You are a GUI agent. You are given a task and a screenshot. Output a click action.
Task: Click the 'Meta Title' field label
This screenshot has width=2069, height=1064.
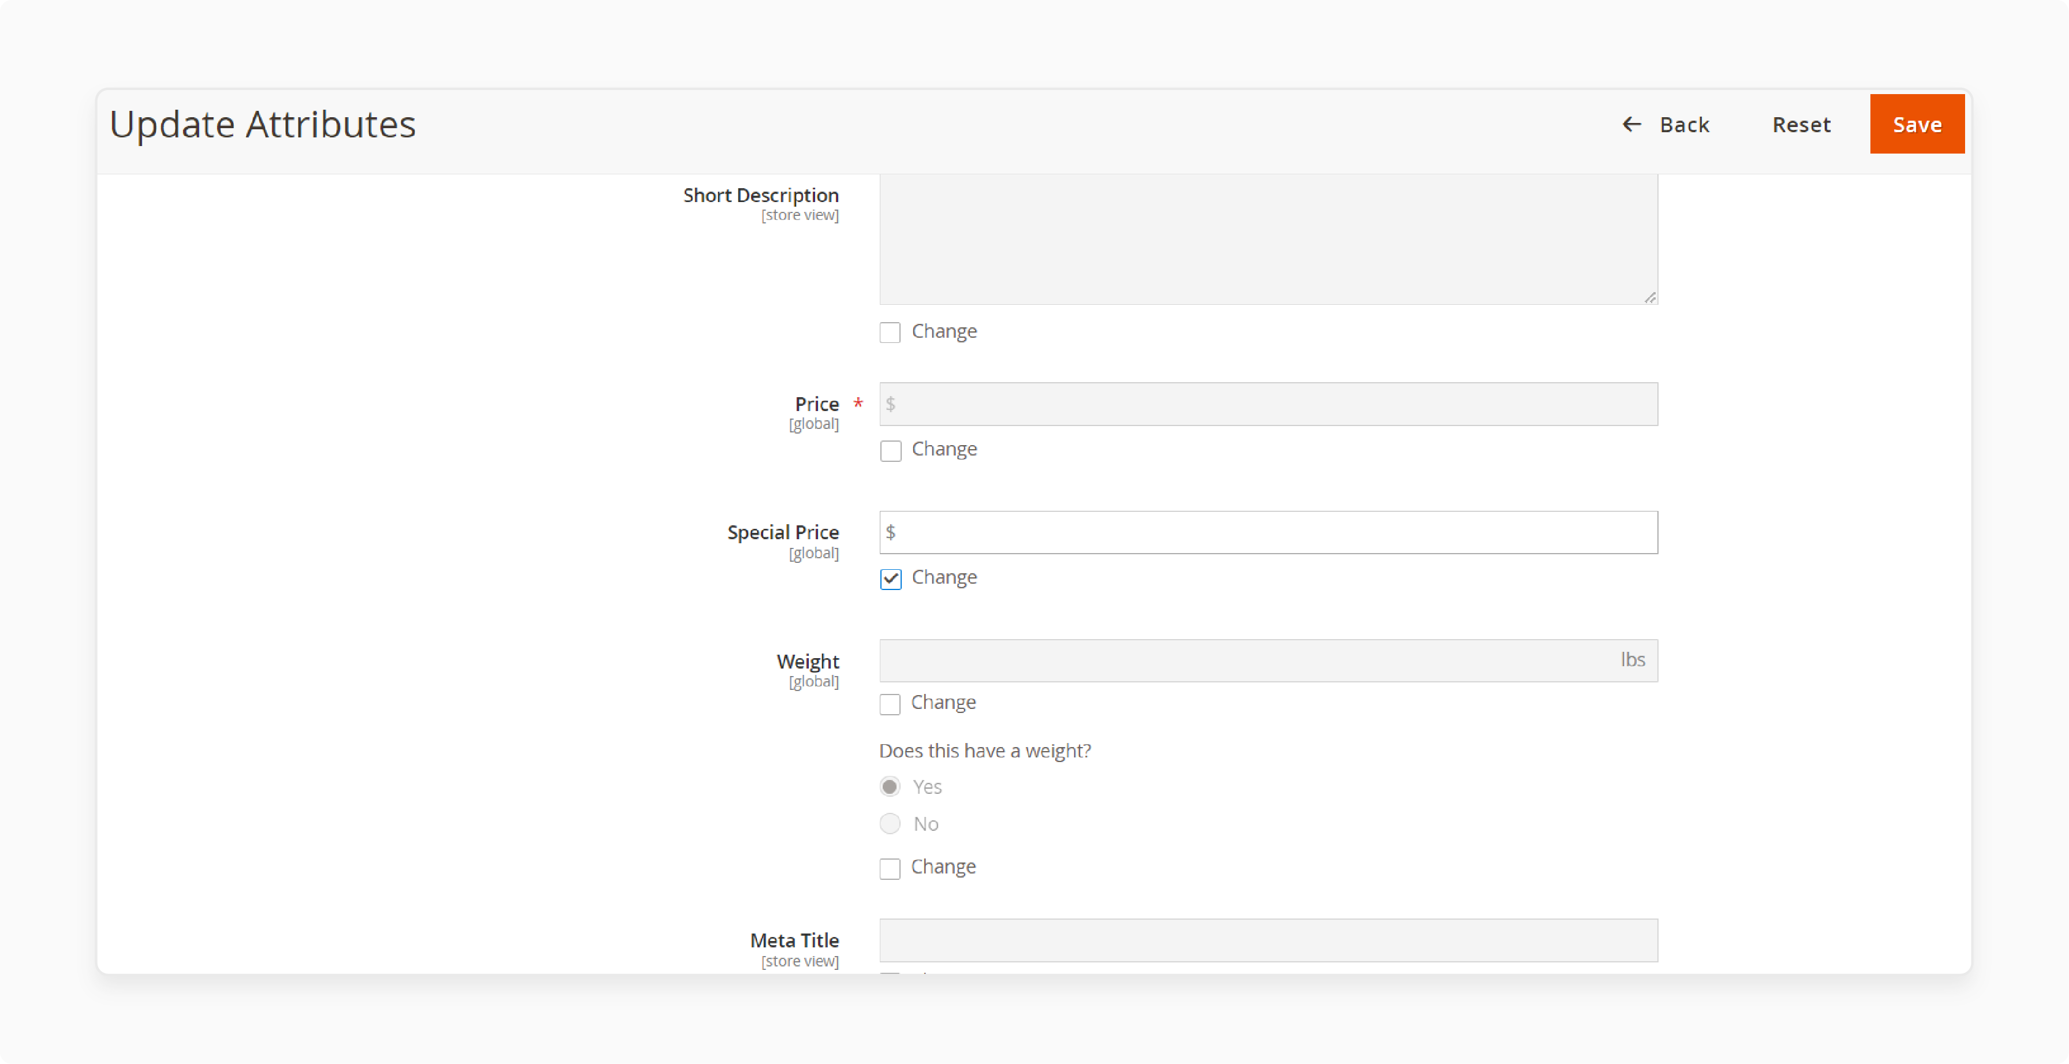[794, 940]
